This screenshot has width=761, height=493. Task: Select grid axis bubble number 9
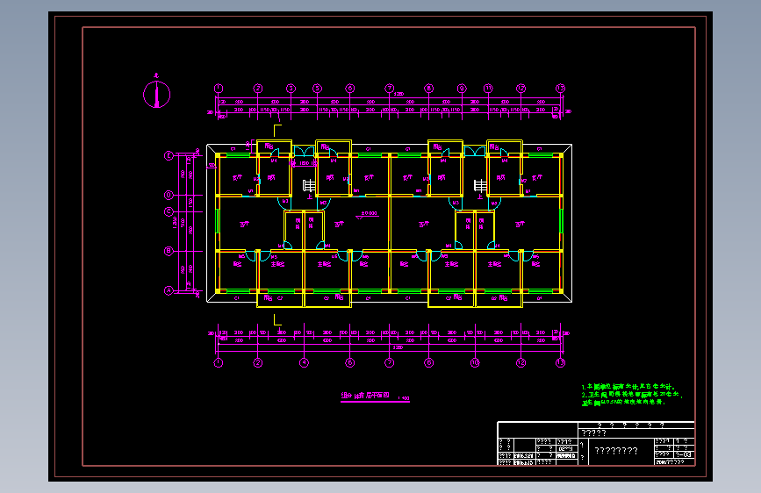tap(462, 89)
